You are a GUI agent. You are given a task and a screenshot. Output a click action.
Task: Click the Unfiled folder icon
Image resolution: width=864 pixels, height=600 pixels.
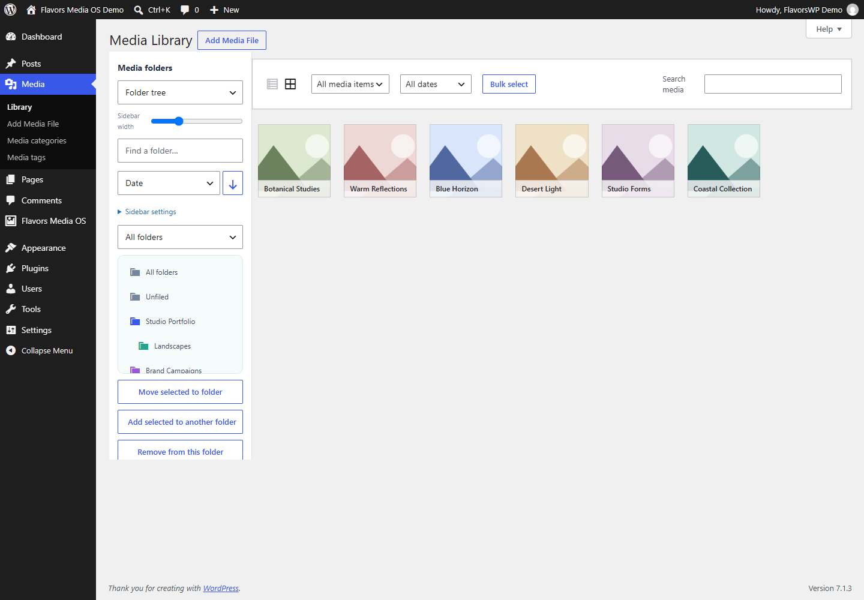pos(135,297)
